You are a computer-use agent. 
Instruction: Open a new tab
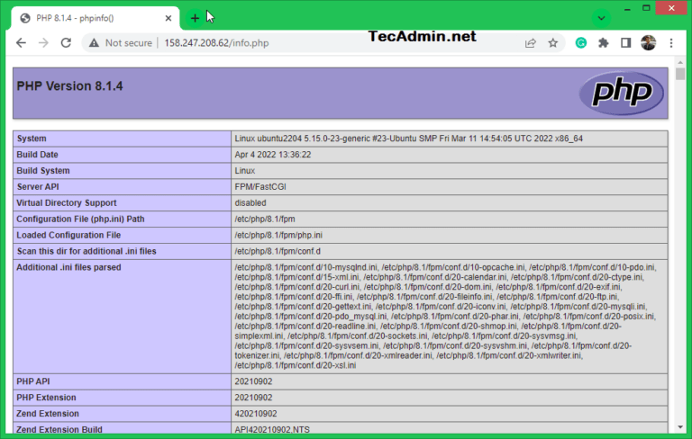coord(195,18)
